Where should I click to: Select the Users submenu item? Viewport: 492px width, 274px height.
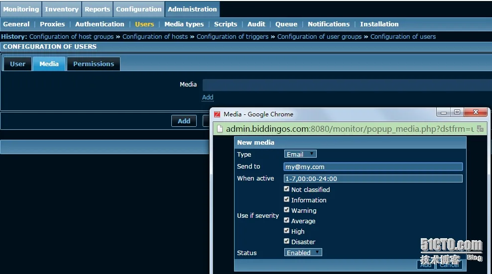click(144, 24)
